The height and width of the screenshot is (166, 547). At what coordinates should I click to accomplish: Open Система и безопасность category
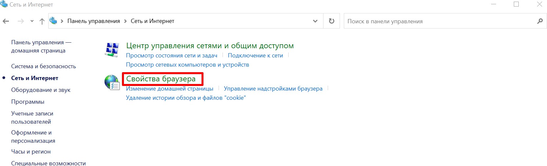click(43, 66)
